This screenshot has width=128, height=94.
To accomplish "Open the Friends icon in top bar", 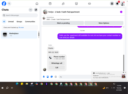I will pyautogui.click(x=63, y=4).
